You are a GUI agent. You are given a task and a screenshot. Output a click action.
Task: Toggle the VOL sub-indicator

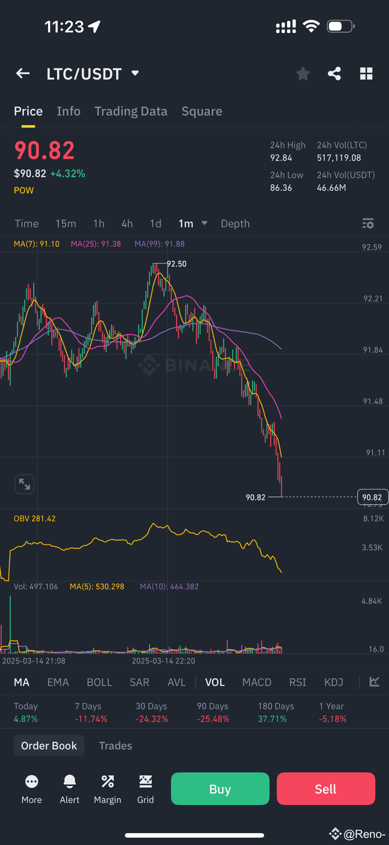click(x=215, y=682)
